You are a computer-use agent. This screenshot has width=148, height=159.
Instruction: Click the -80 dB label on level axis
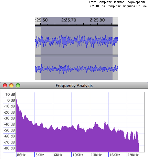(9, 148)
